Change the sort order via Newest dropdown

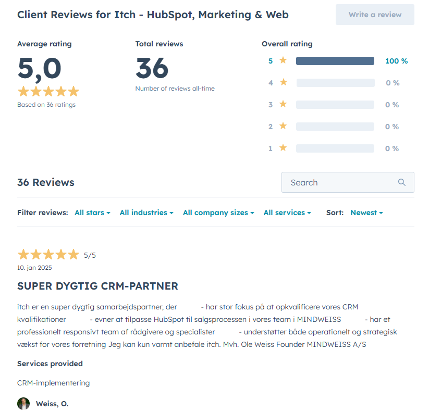pos(366,213)
